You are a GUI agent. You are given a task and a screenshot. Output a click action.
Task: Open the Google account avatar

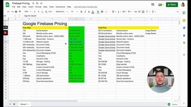point(183,5)
